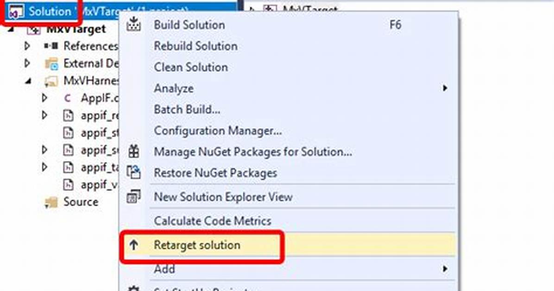The width and height of the screenshot is (554, 291).
Task: Click the Restore NuGet Packages icon
Action: click(133, 172)
